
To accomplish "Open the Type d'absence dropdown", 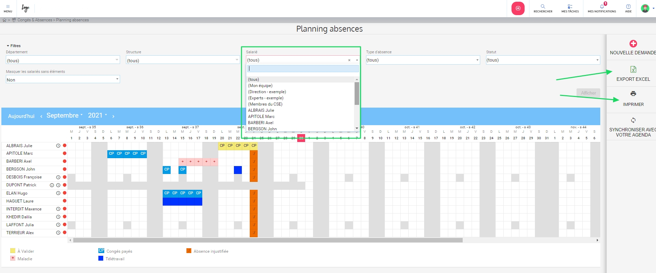I will (422, 60).
